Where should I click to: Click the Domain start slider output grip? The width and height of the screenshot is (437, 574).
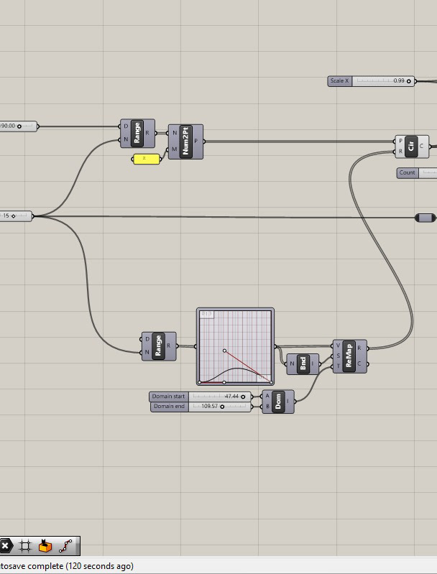tap(252, 397)
